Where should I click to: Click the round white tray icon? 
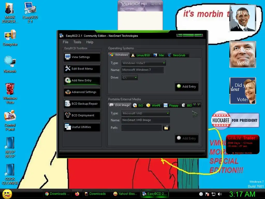pos(201,194)
